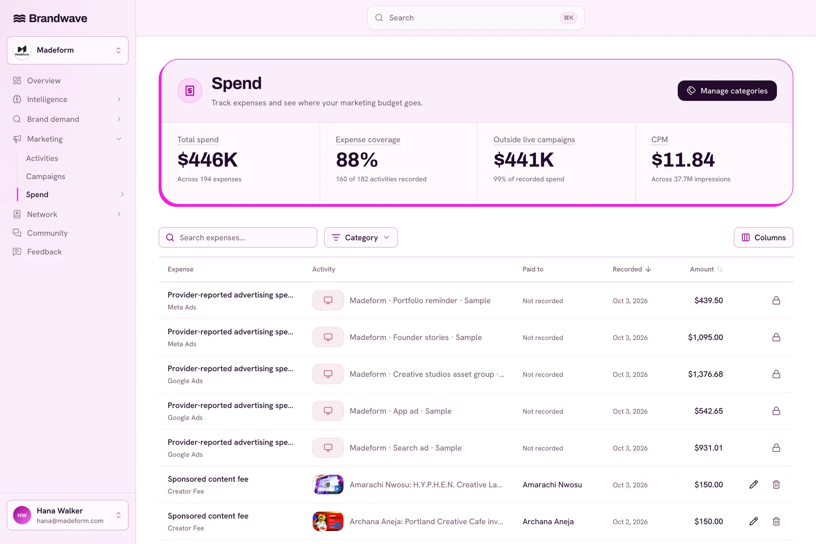The image size is (816, 544).
Task: Click the Spend receipt icon
Action: click(x=189, y=91)
